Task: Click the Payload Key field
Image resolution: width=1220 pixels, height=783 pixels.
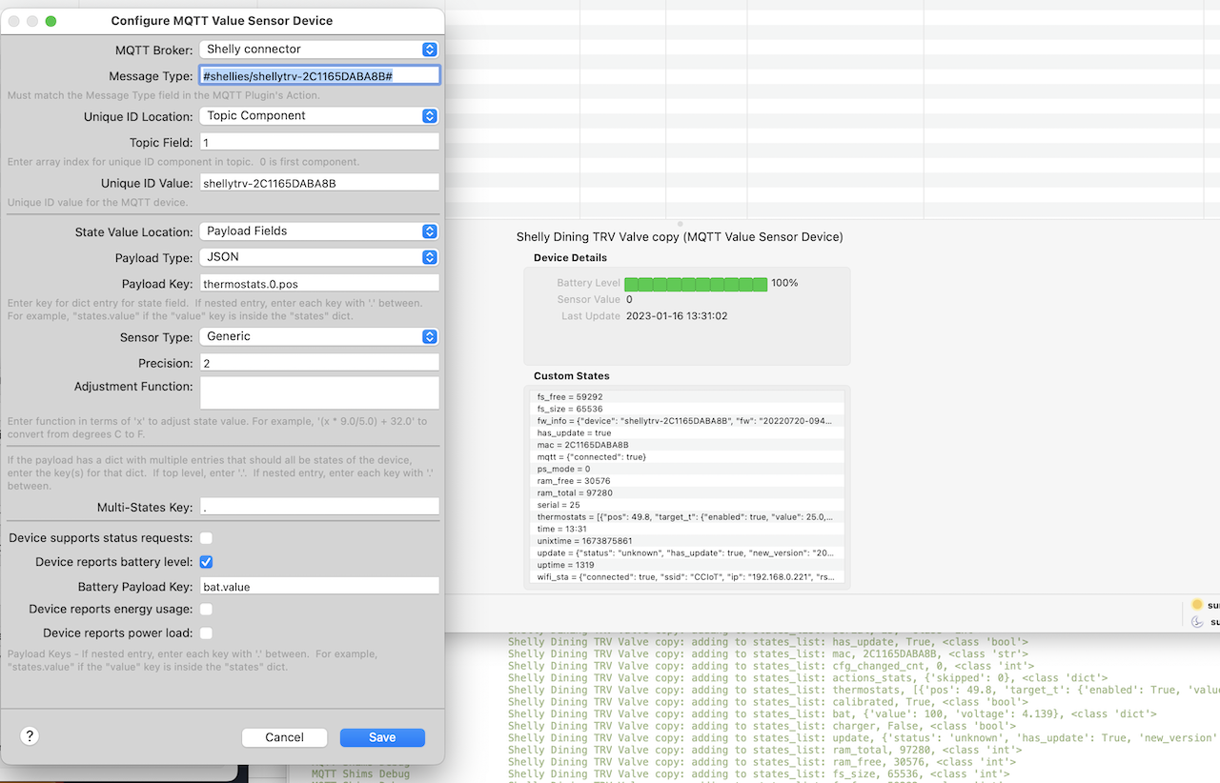Action: [x=319, y=284]
